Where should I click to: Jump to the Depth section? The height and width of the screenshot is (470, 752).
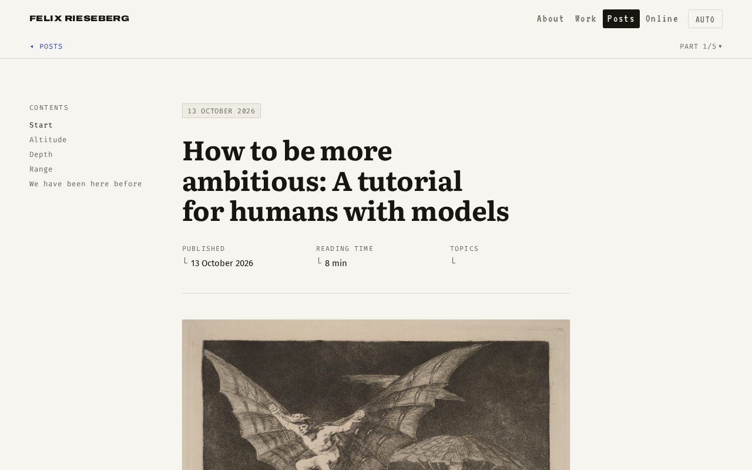[x=41, y=155]
